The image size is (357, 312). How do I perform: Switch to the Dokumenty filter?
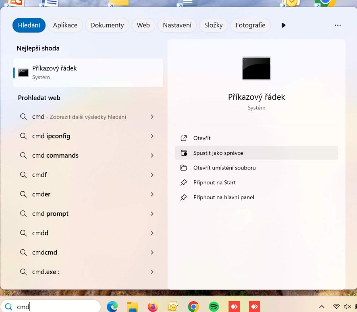pos(107,25)
